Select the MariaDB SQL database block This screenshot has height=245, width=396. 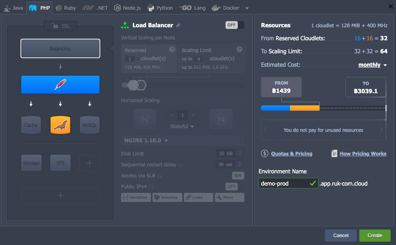(60, 125)
